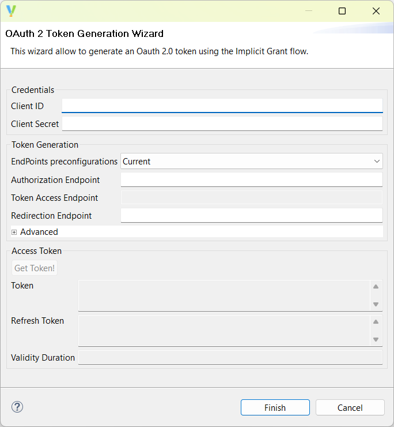Click the Authorization Endpoint label

pos(55,179)
